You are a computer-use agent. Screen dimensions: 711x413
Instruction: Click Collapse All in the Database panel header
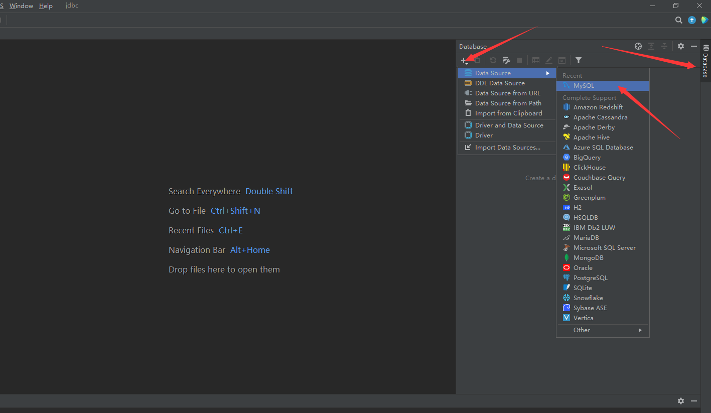(664, 46)
